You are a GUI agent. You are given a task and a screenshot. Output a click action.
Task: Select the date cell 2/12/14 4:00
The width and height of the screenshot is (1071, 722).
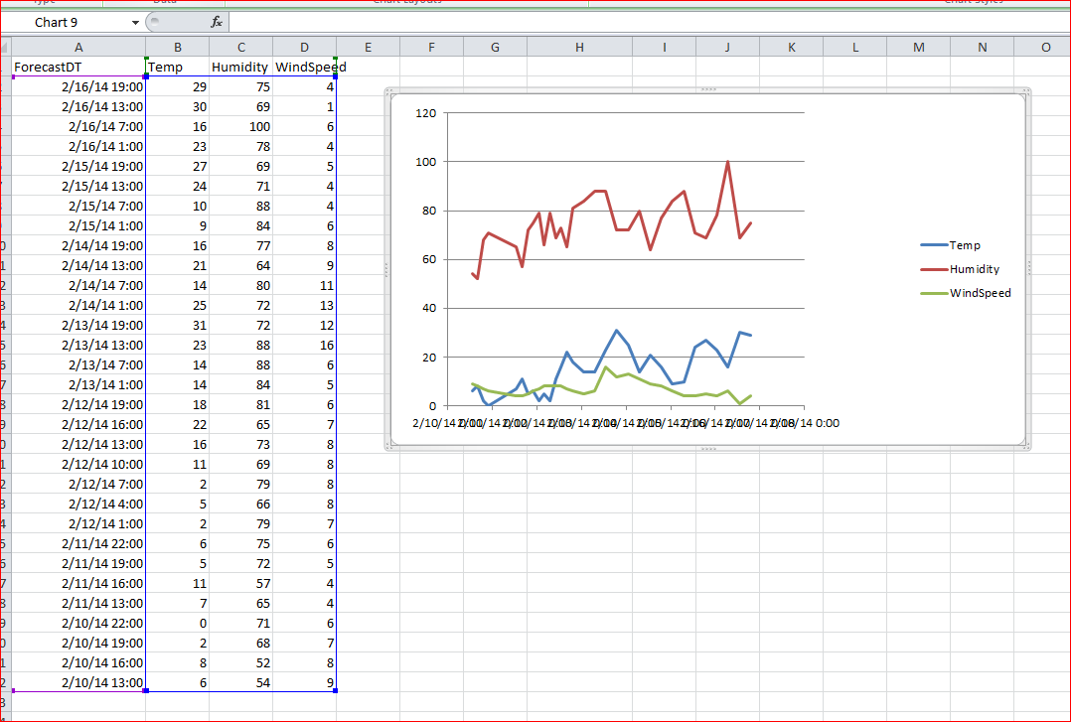click(78, 504)
